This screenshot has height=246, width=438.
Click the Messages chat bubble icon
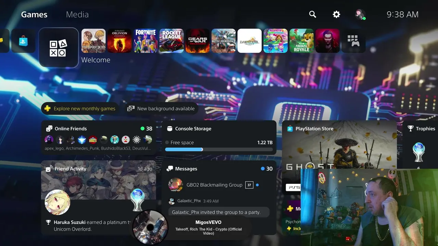click(169, 168)
